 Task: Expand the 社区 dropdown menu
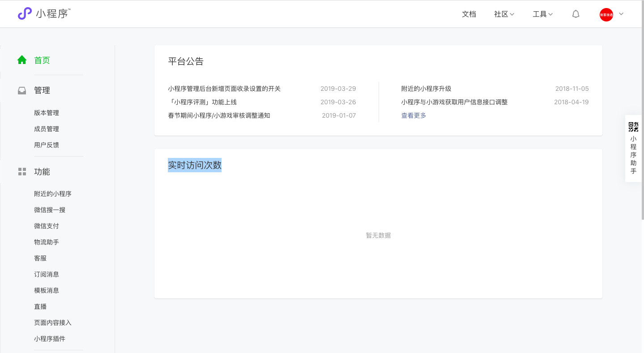(x=504, y=14)
